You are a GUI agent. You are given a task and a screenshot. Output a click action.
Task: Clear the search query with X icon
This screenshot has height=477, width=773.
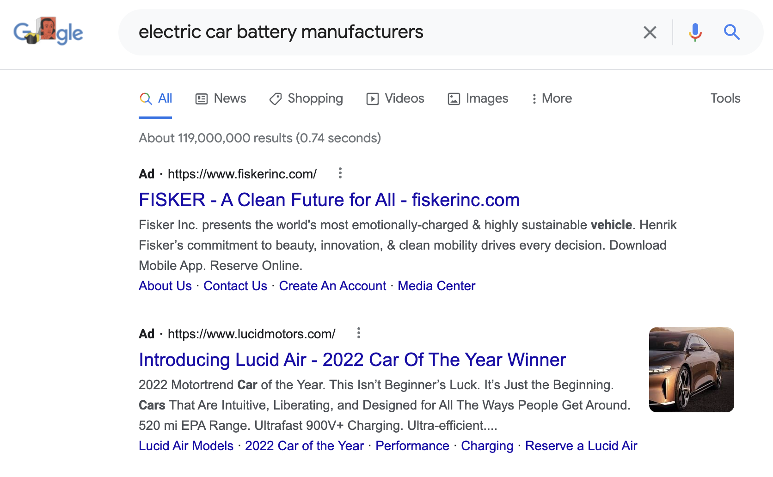[x=650, y=32]
